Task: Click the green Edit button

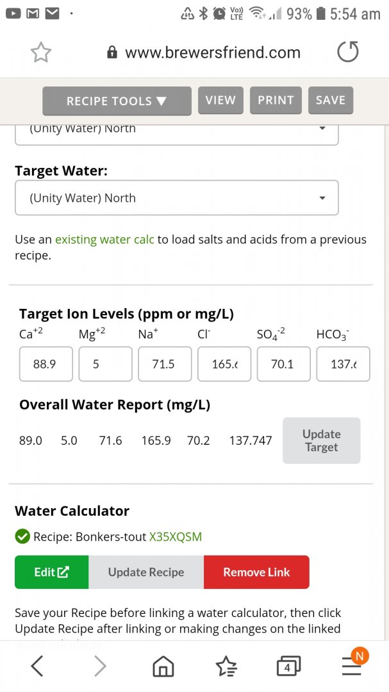Action: click(51, 572)
